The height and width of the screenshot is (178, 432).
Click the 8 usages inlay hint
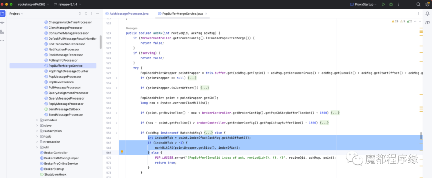pos(132,28)
